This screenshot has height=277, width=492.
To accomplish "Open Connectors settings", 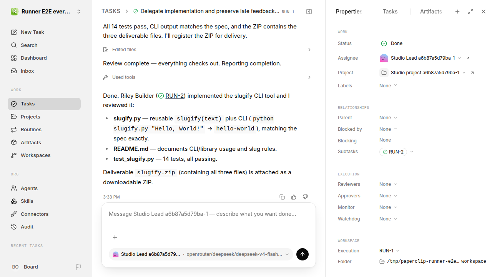I will pyautogui.click(x=44, y=214).
